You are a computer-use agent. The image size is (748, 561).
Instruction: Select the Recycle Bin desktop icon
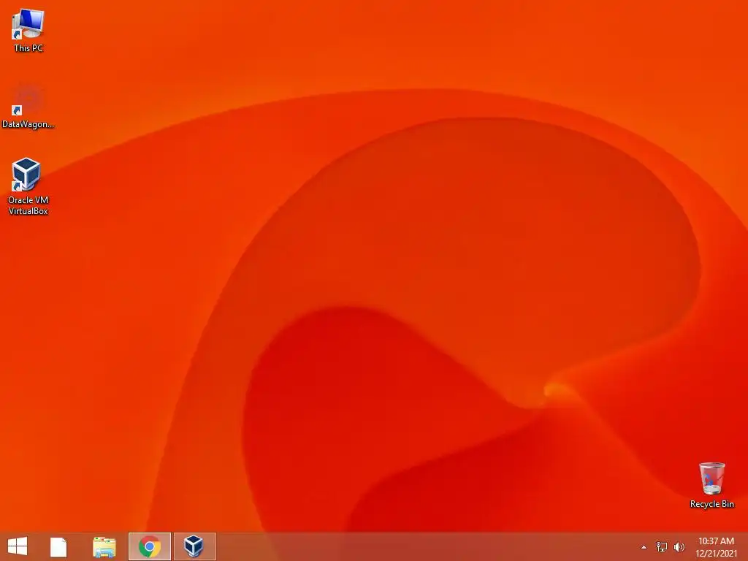(711, 485)
